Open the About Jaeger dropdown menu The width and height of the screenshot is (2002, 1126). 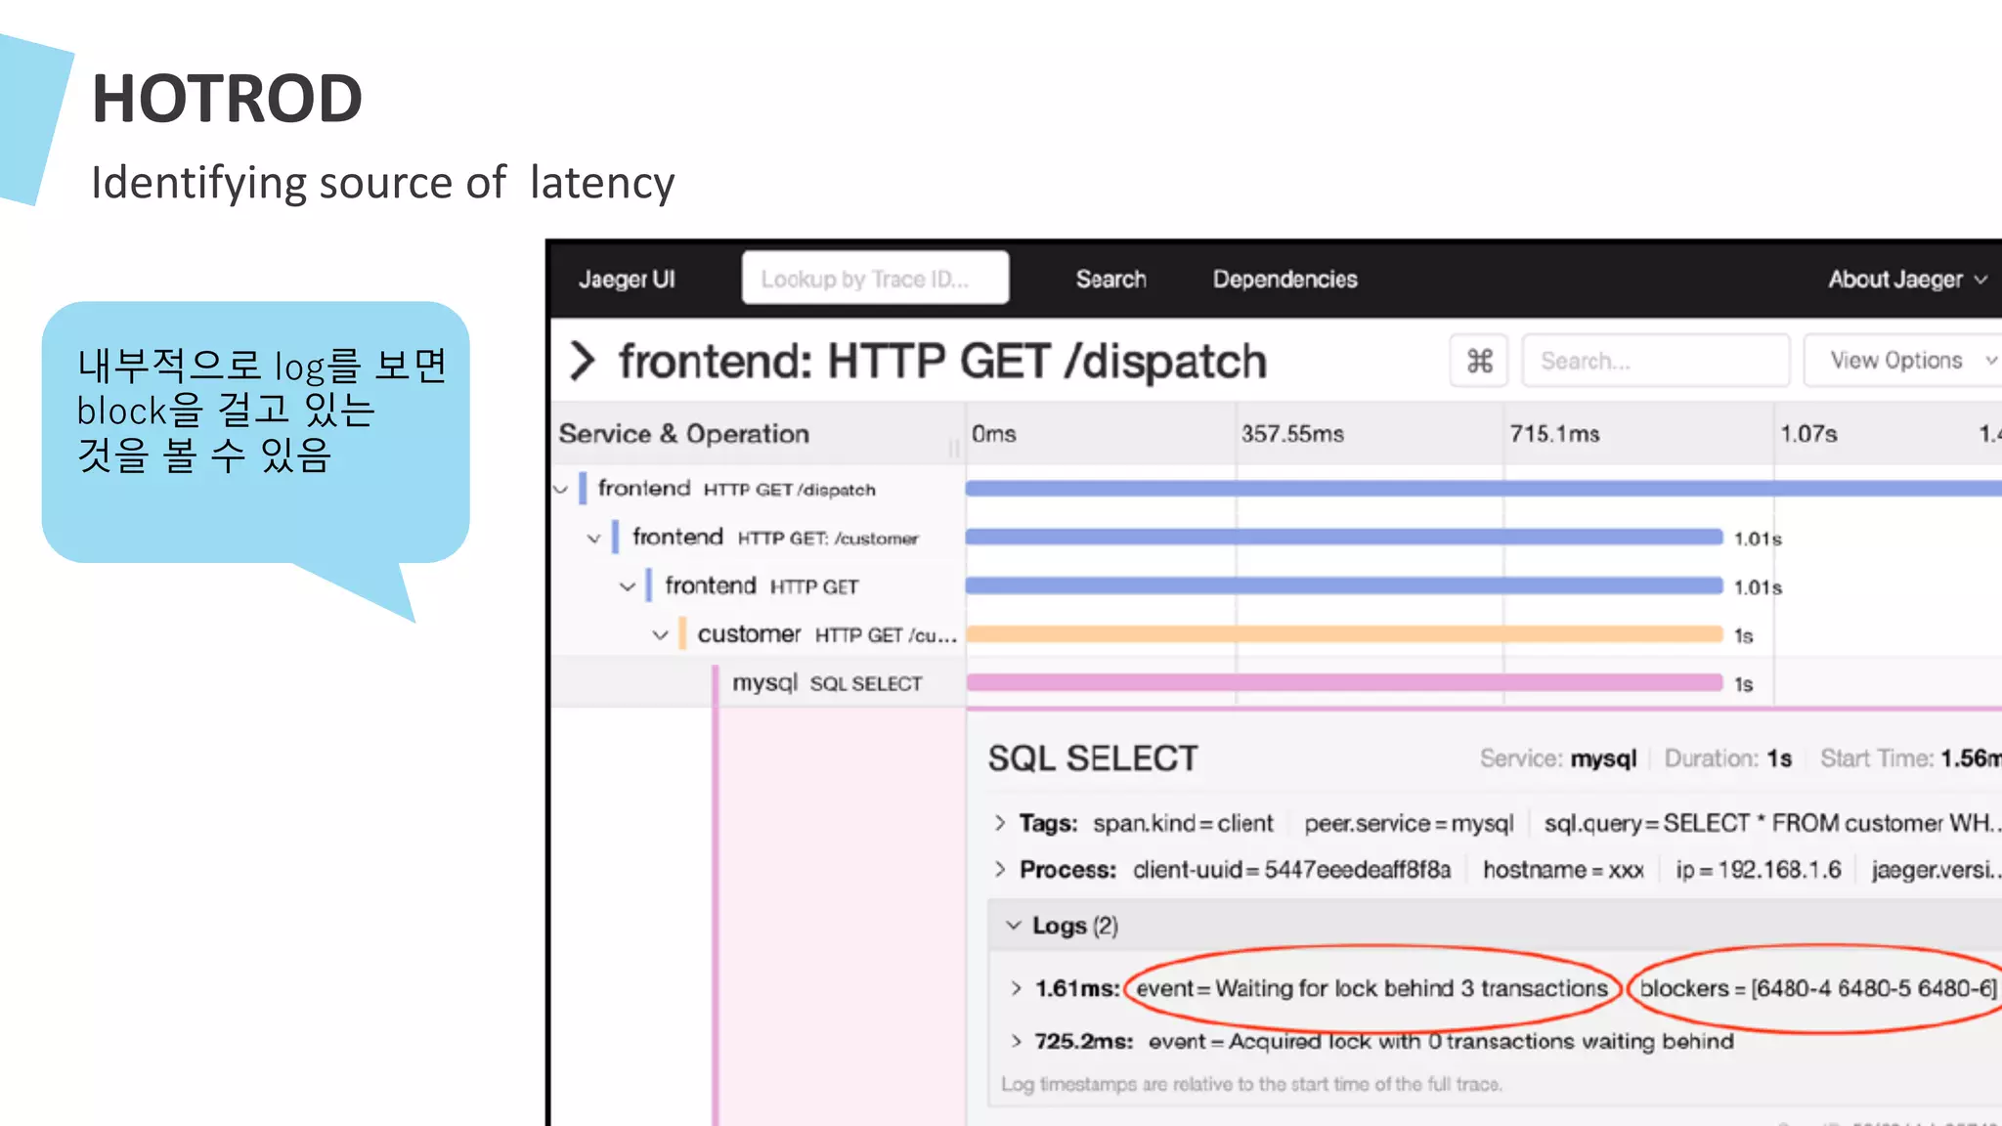coord(1907,280)
